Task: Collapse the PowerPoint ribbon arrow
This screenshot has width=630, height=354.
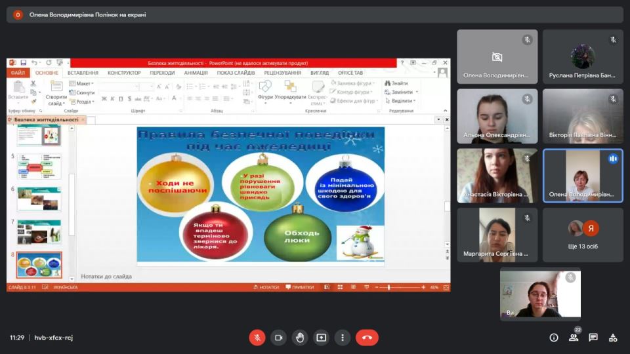Action: coord(445,111)
